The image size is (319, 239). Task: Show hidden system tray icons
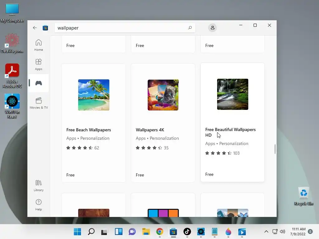tap(266, 232)
